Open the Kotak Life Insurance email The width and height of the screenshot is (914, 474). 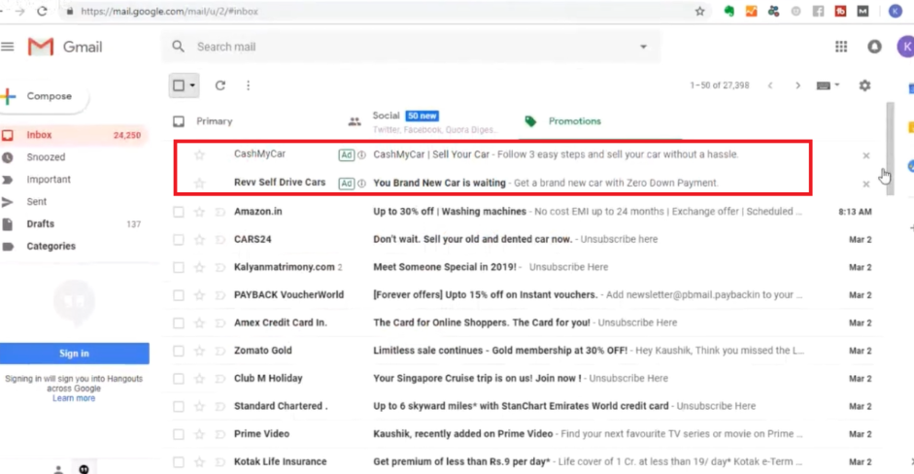click(x=525, y=461)
